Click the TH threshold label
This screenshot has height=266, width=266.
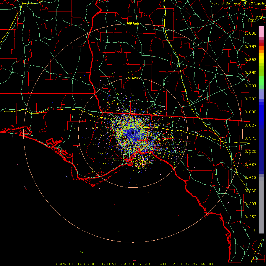(x=254, y=230)
